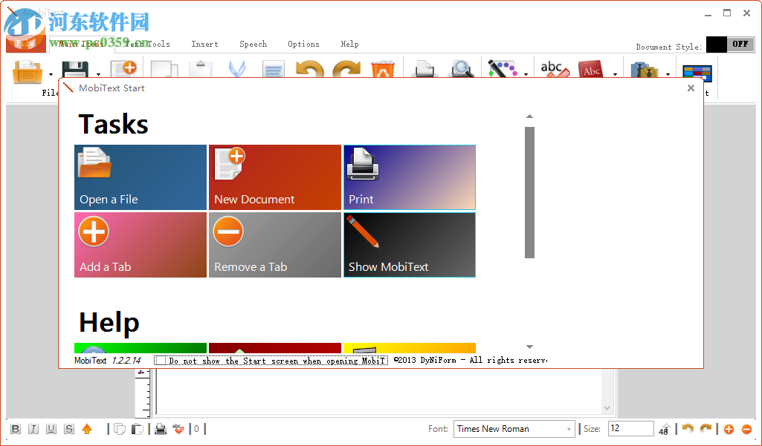Expand the open folder dropdown arrow
This screenshot has width=762, height=446.
(51, 74)
